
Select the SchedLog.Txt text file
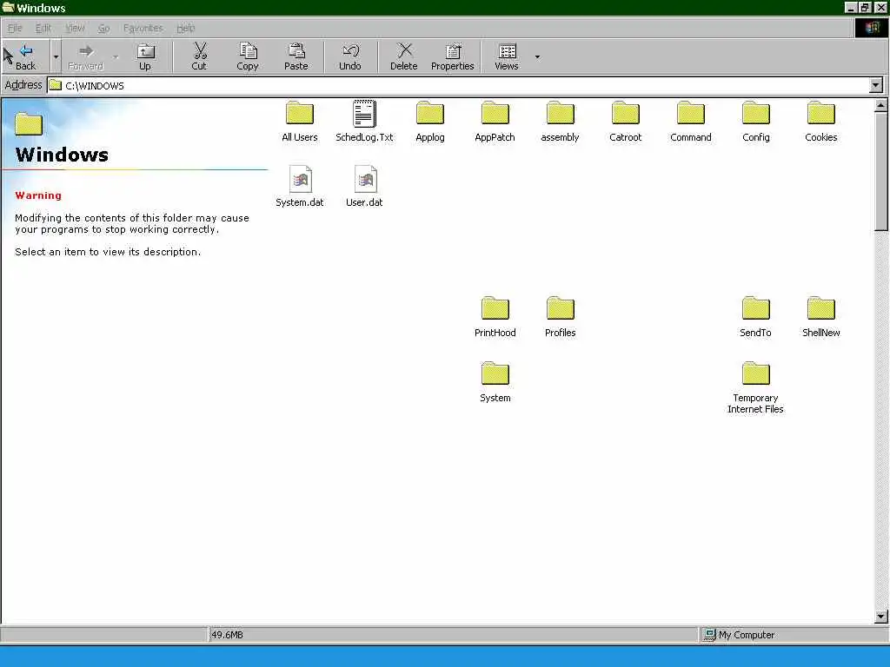[364, 122]
